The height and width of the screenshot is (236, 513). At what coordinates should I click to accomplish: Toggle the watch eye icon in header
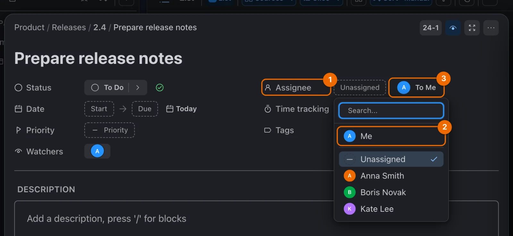point(453,28)
